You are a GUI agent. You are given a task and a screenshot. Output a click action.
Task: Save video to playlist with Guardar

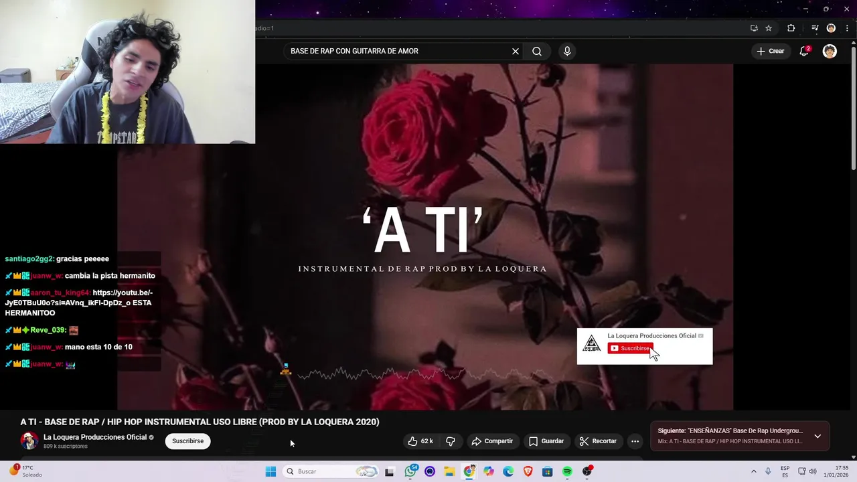(x=546, y=441)
